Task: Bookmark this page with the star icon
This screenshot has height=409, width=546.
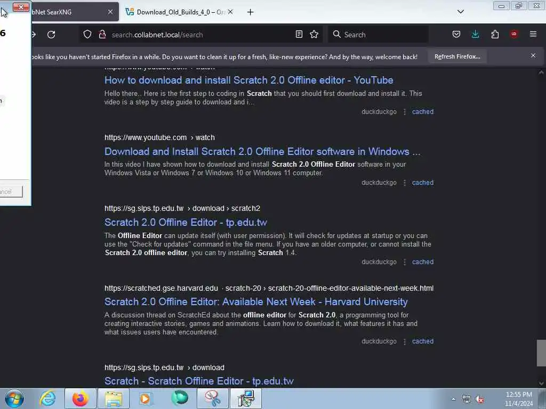Action: 314,34
